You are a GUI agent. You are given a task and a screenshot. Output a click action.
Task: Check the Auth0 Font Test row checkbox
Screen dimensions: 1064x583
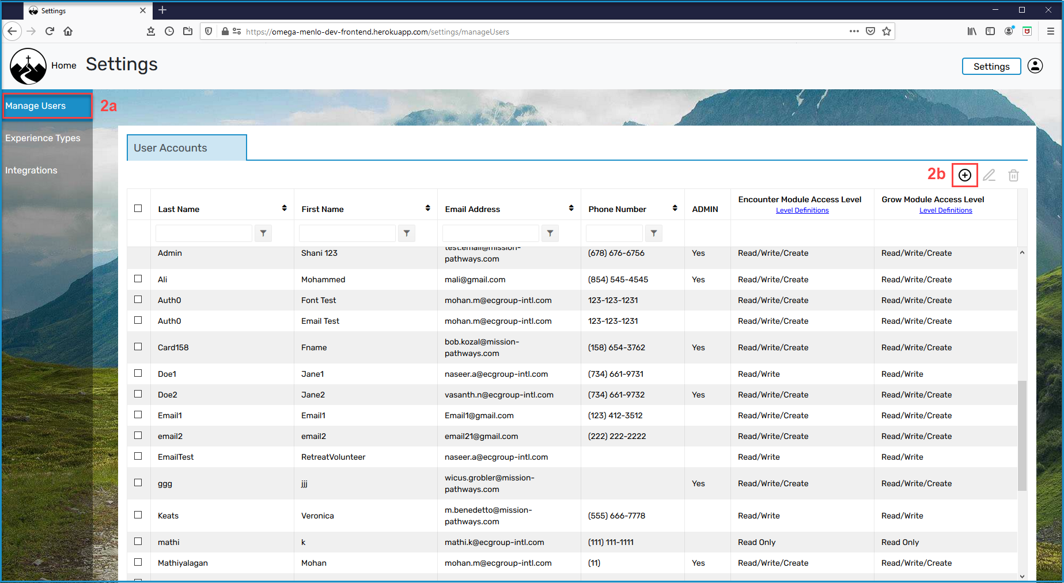(x=138, y=300)
